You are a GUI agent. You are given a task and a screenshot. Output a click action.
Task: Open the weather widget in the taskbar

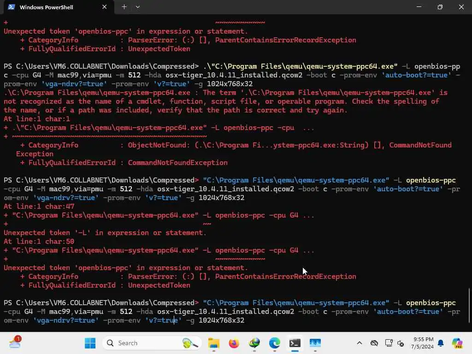pyautogui.click(x=14, y=343)
